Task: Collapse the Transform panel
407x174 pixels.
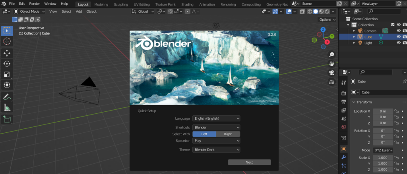Action: [x=354, y=102]
